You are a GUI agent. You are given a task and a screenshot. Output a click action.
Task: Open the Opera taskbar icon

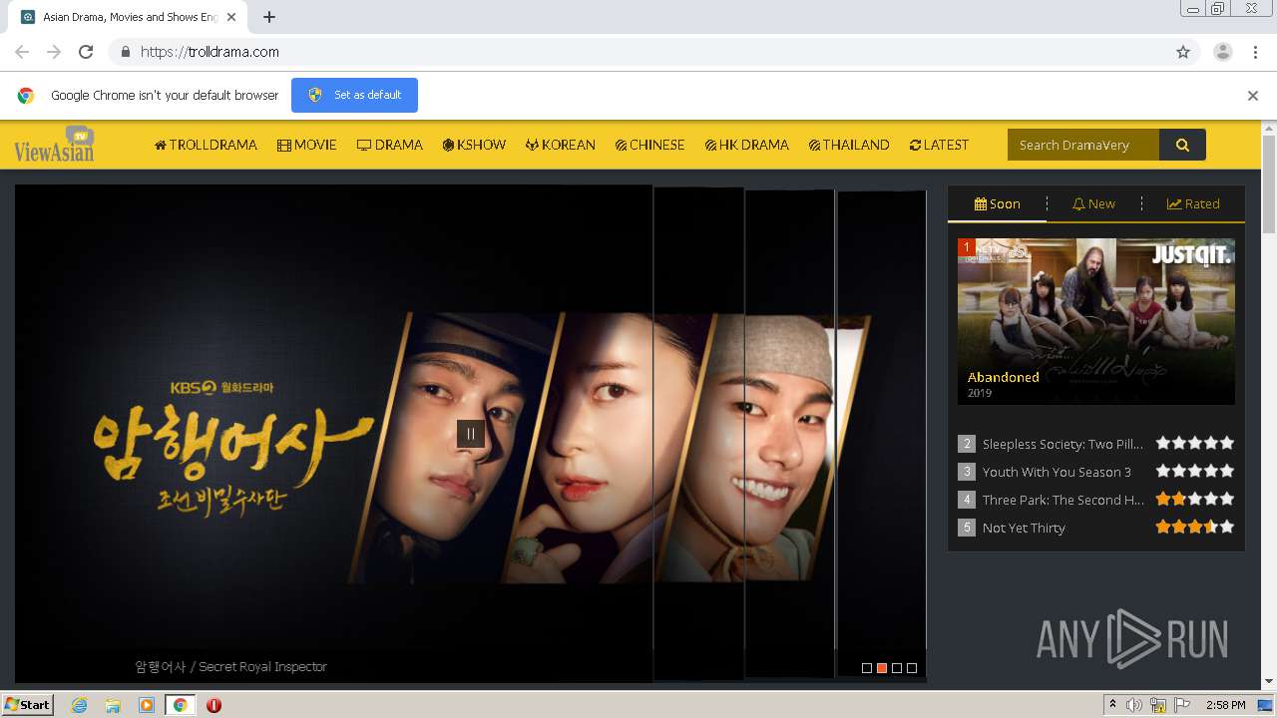pyautogui.click(x=213, y=705)
